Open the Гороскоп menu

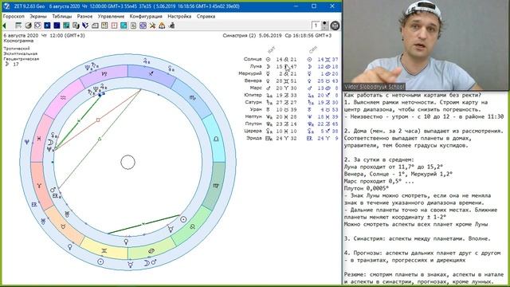(x=14, y=16)
